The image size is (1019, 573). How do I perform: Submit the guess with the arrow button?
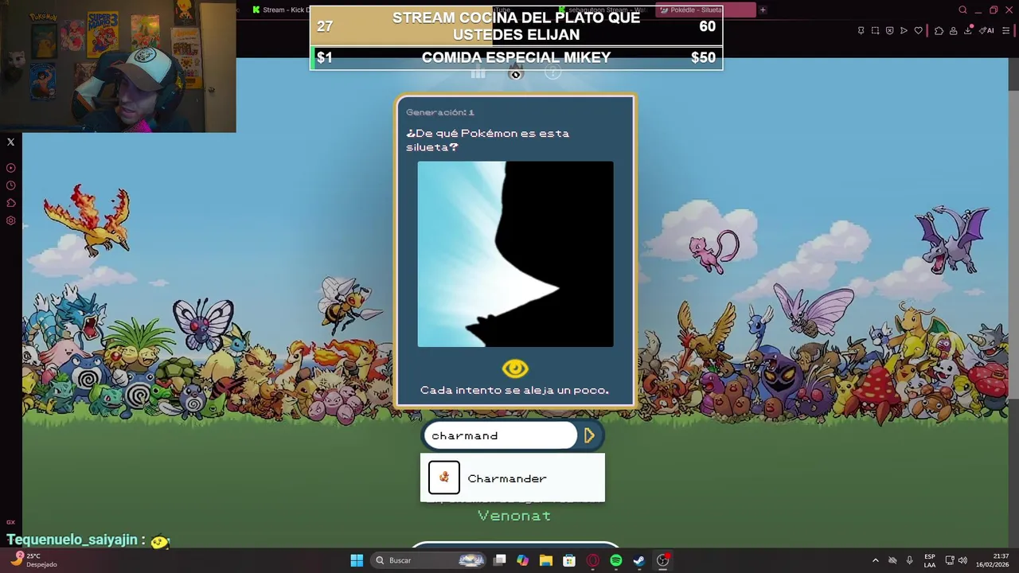[589, 435]
